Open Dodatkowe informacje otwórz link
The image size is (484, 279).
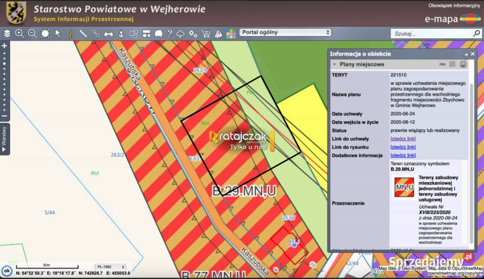[x=403, y=156]
